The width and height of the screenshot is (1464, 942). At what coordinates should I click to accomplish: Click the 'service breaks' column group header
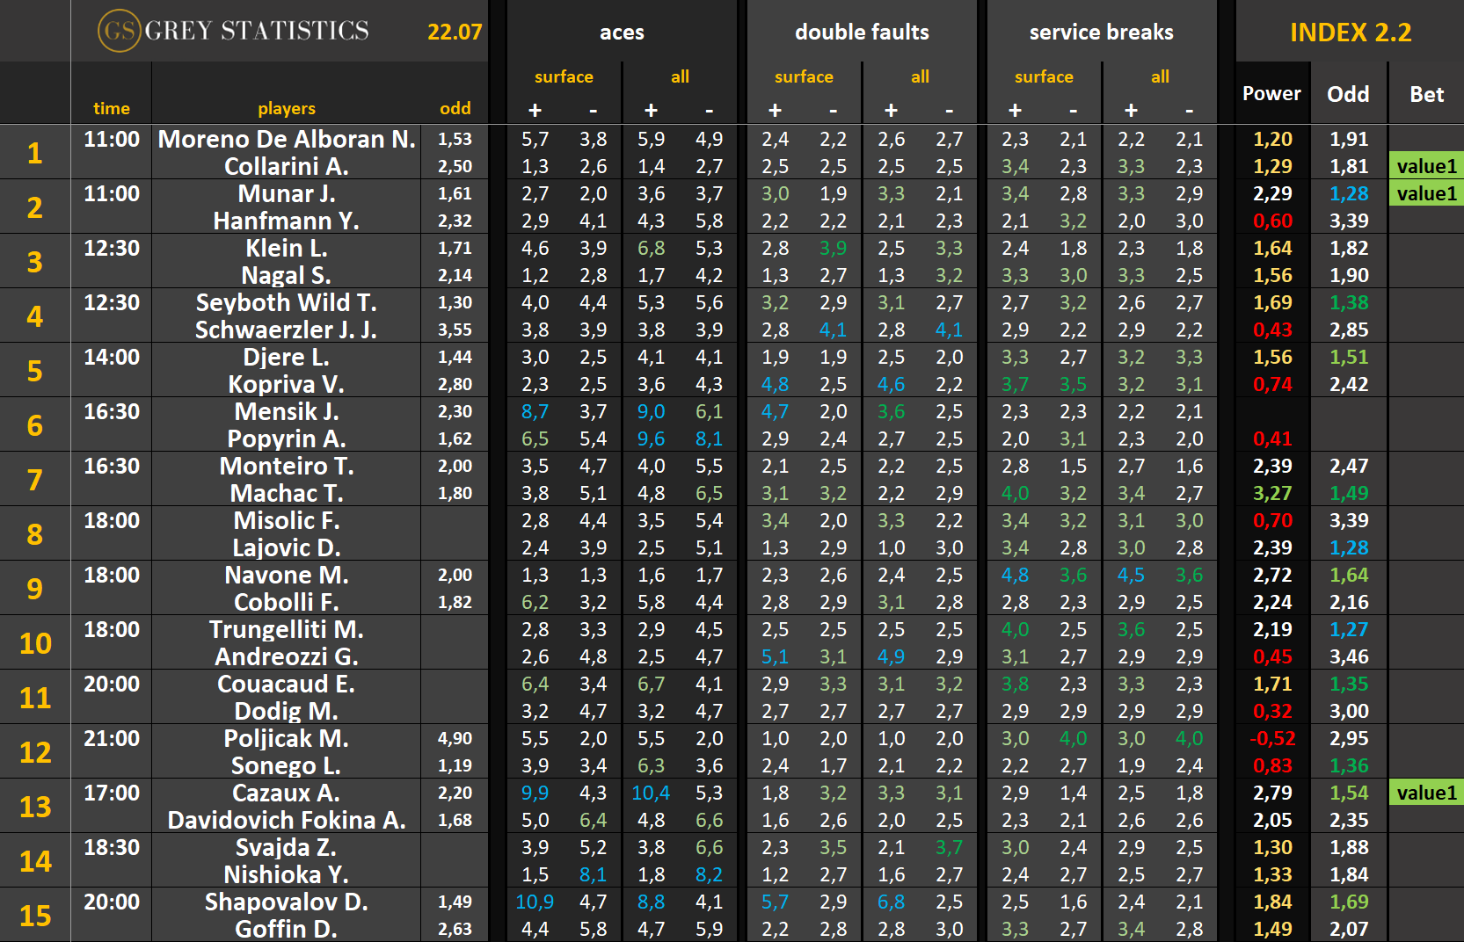point(1101,33)
